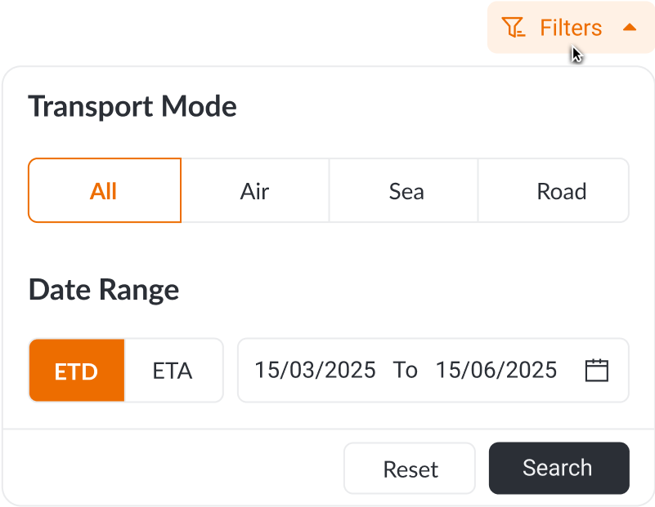Click the Date Range heading
Image resolution: width=655 pixels, height=507 pixels.
(x=104, y=290)
